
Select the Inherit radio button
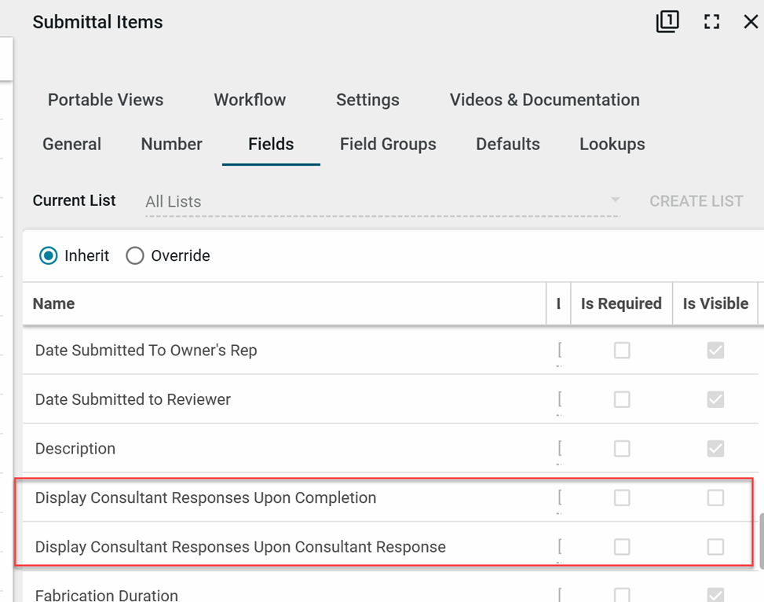click(x=49, y=256)
